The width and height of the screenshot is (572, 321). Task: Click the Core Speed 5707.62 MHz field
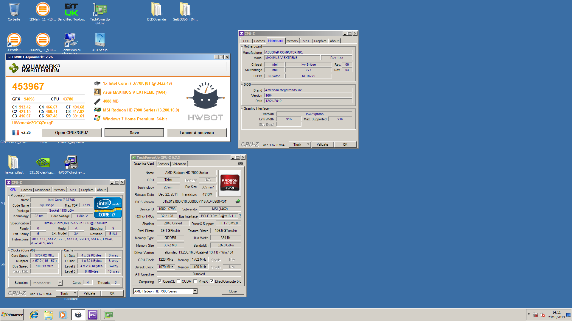(44, 255)
